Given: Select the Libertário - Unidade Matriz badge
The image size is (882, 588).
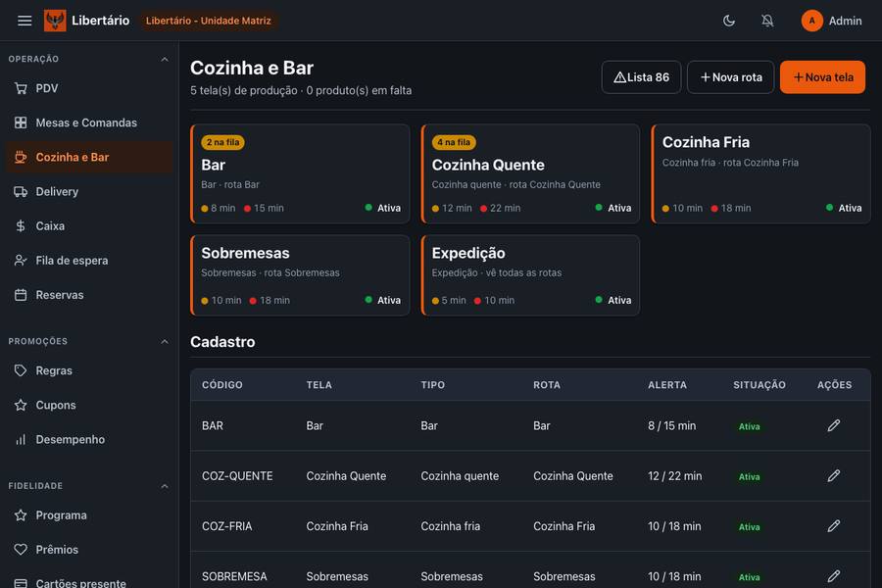Looking at the screenshot, I should (208, 21).
